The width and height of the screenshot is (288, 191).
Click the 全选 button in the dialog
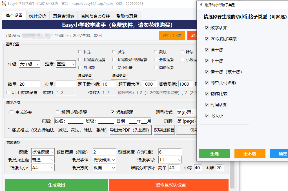[214, 154]
